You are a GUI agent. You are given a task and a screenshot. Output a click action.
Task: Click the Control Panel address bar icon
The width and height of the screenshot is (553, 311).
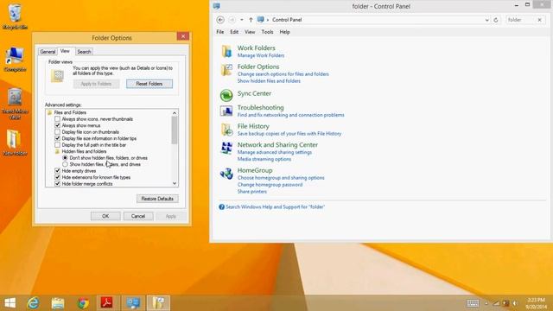261,20
